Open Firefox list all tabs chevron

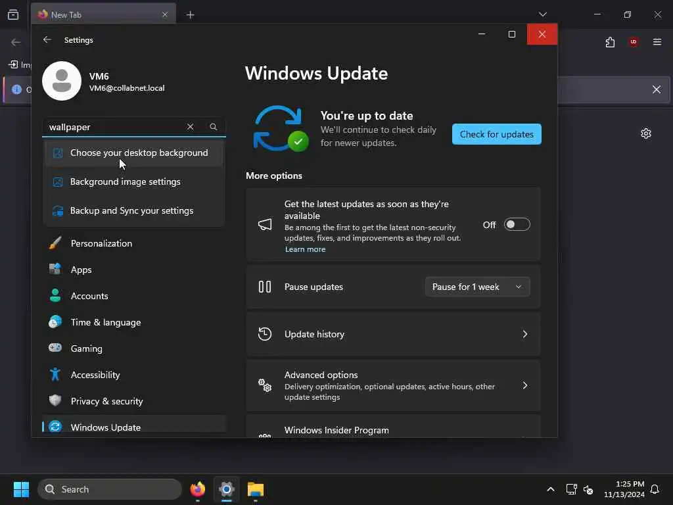click(x=542, y=14)
